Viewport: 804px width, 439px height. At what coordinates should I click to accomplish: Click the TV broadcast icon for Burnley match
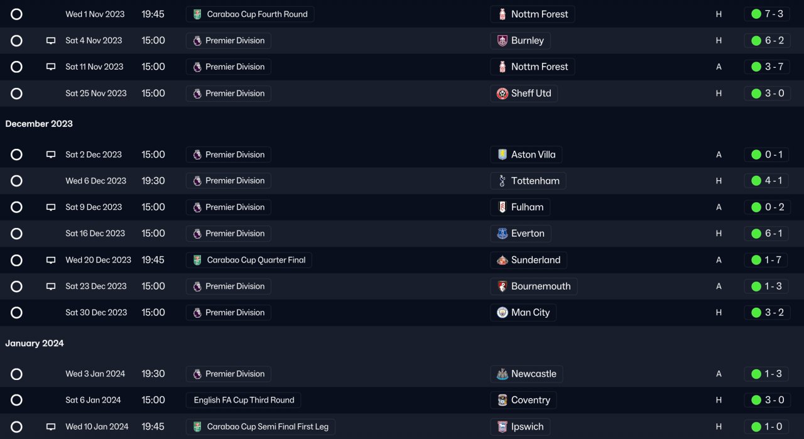51,41
